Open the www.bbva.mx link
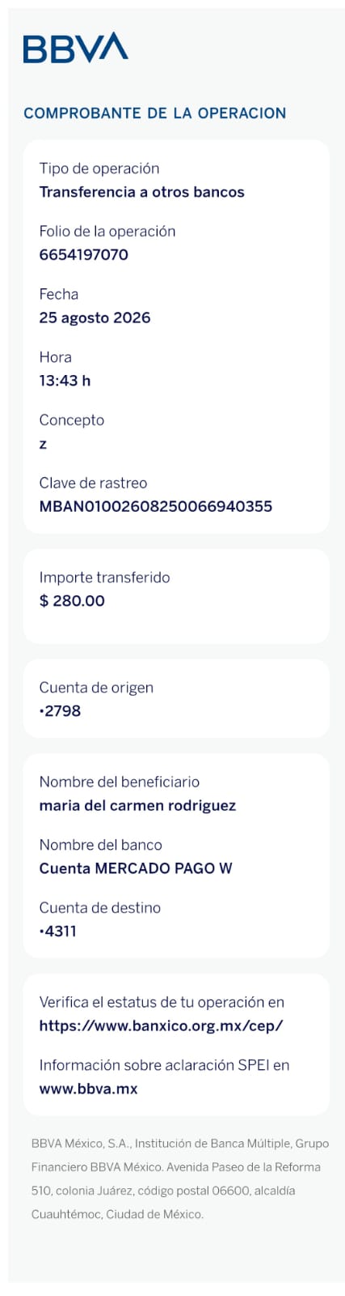This screenshot has width=345, height=1296. coord(88,1089)
